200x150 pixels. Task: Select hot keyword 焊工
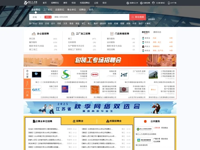tap(84, 24)
